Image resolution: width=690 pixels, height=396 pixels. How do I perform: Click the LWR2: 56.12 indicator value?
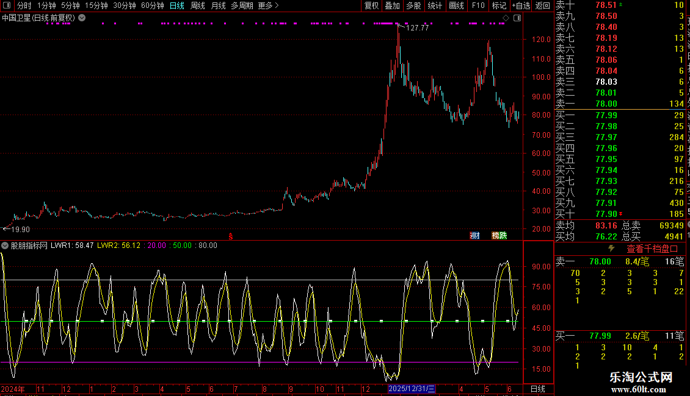(x=119, y=246)
